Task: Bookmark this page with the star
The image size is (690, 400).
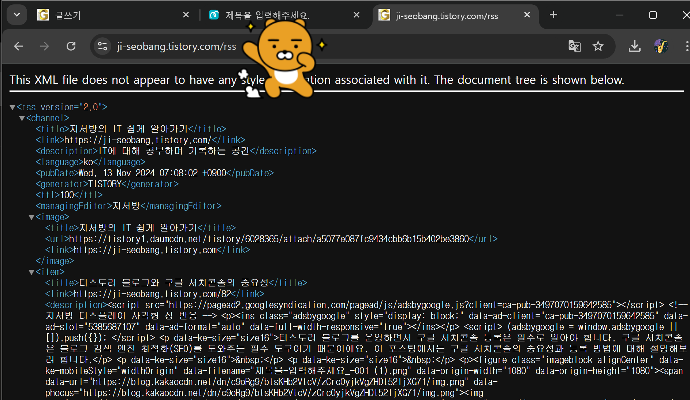Action: click(x=598, y=46)
